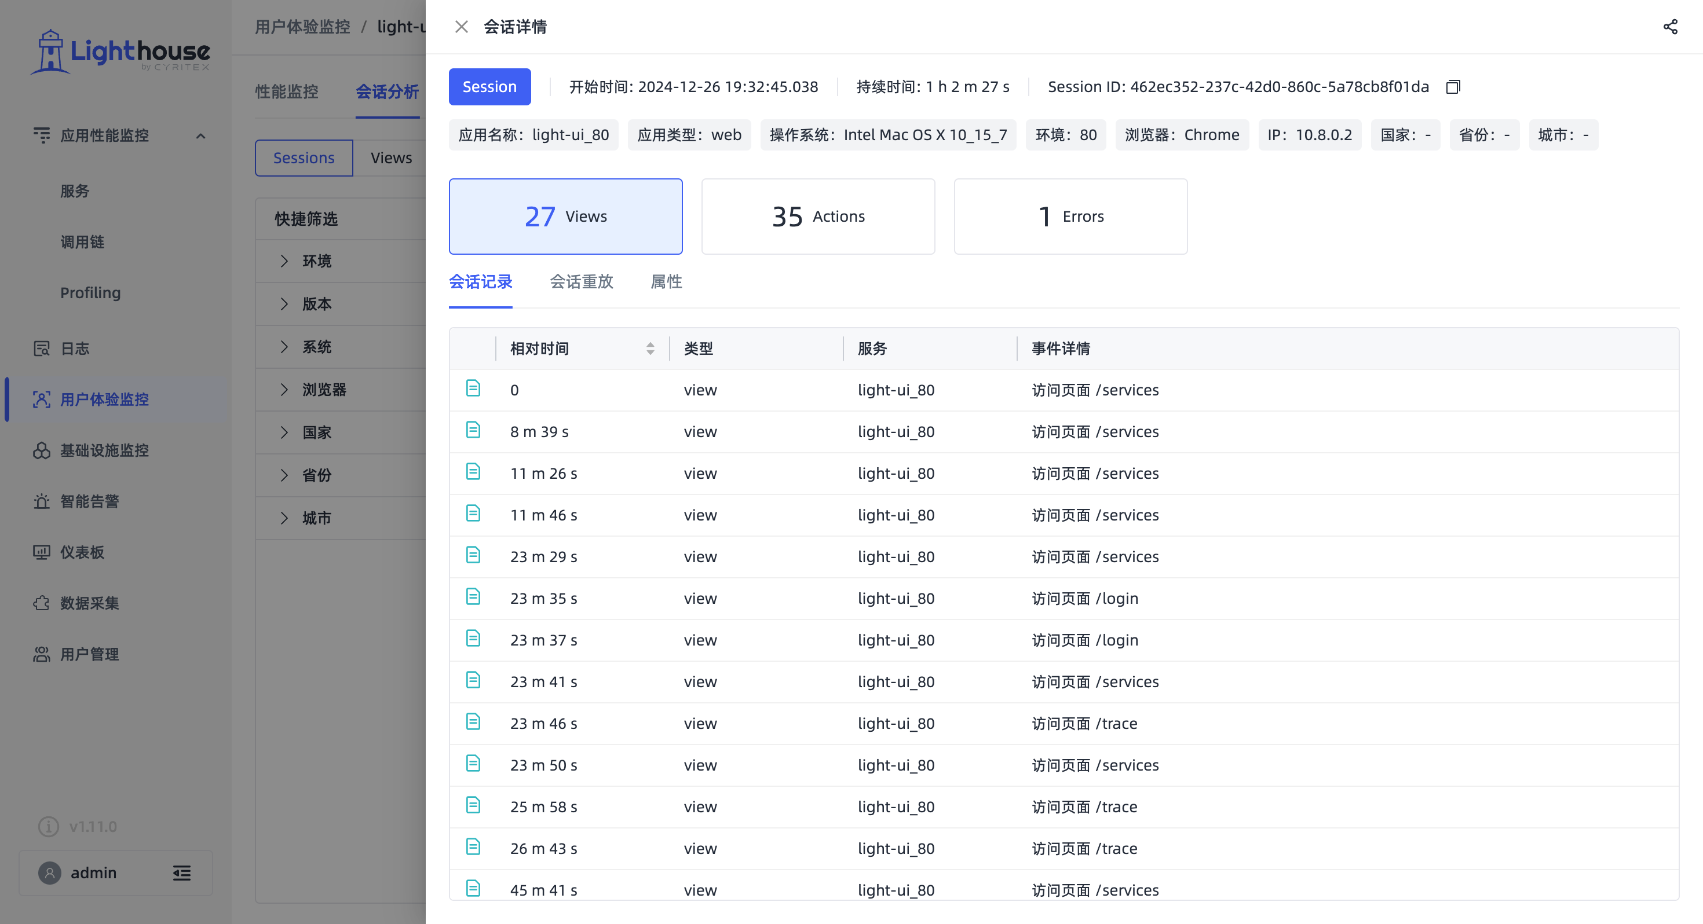Click the share icon in session details header
This screenshot has height=924, width=1703.
point(1670,27)
